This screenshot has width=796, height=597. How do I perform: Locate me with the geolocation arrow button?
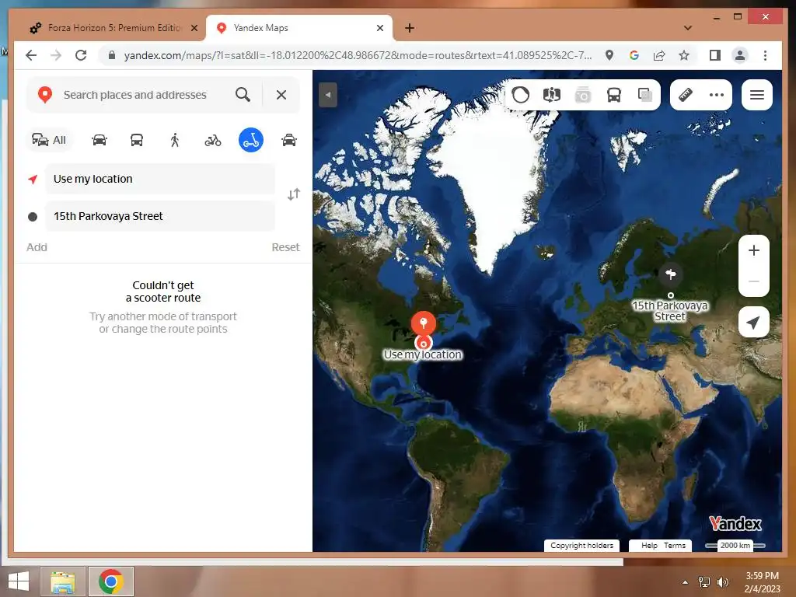click(x=754, y=322)
